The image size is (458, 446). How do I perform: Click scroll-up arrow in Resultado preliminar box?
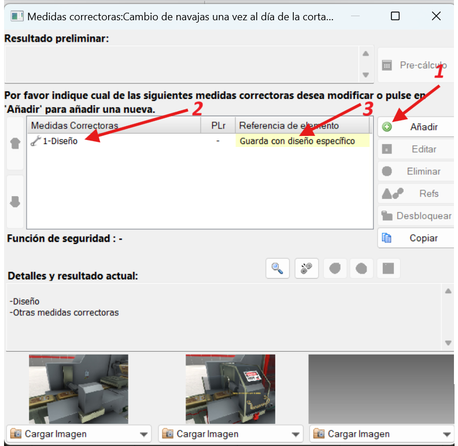365,54
